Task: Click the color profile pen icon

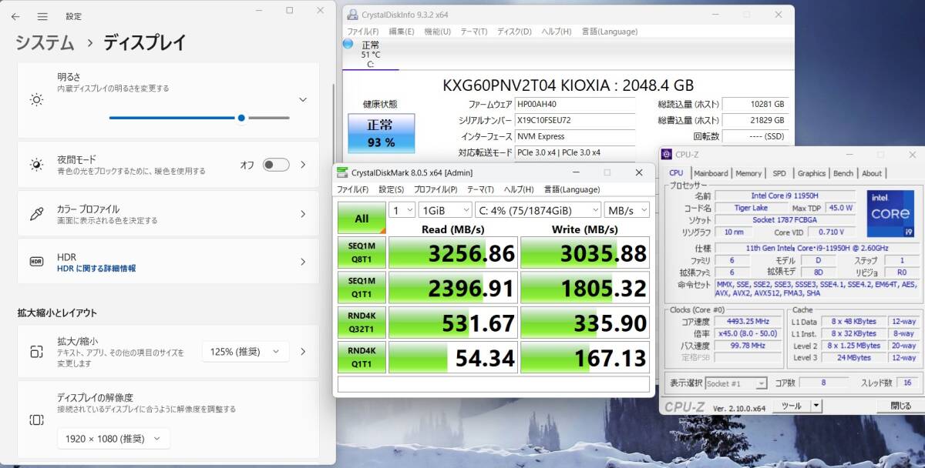Action: coord(36,214)
